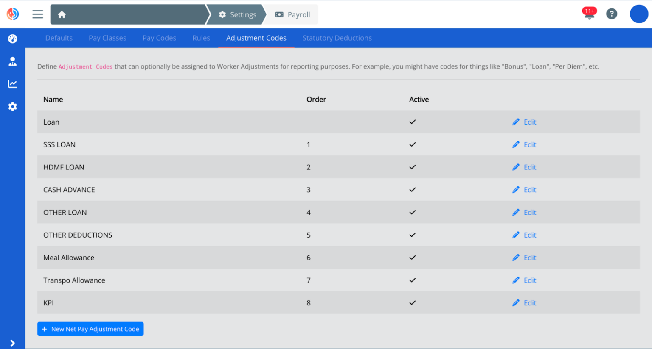Viewport: 652px width, 349px height.
Task: Expand the sidebar with bottom chevron
Action: tap(13, 343)
